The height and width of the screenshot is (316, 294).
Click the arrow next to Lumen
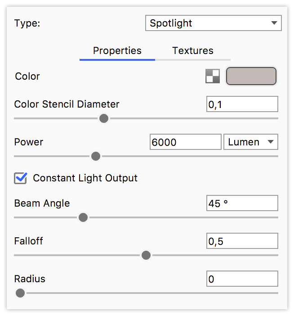click(x=270, y=142)
